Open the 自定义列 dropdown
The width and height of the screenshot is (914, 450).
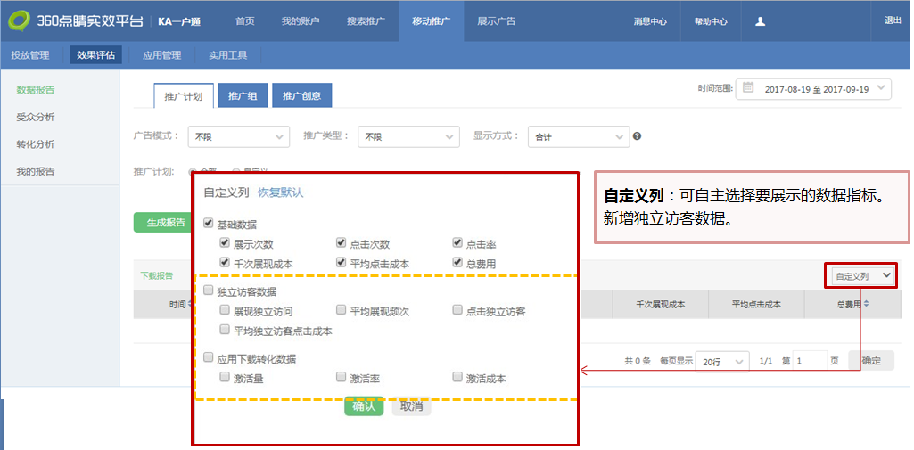pos(860,276)
